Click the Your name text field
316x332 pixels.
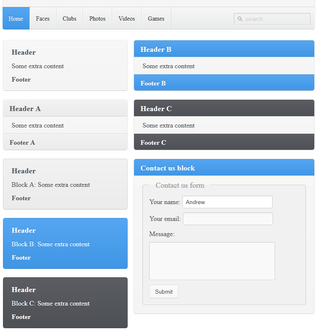227,202
